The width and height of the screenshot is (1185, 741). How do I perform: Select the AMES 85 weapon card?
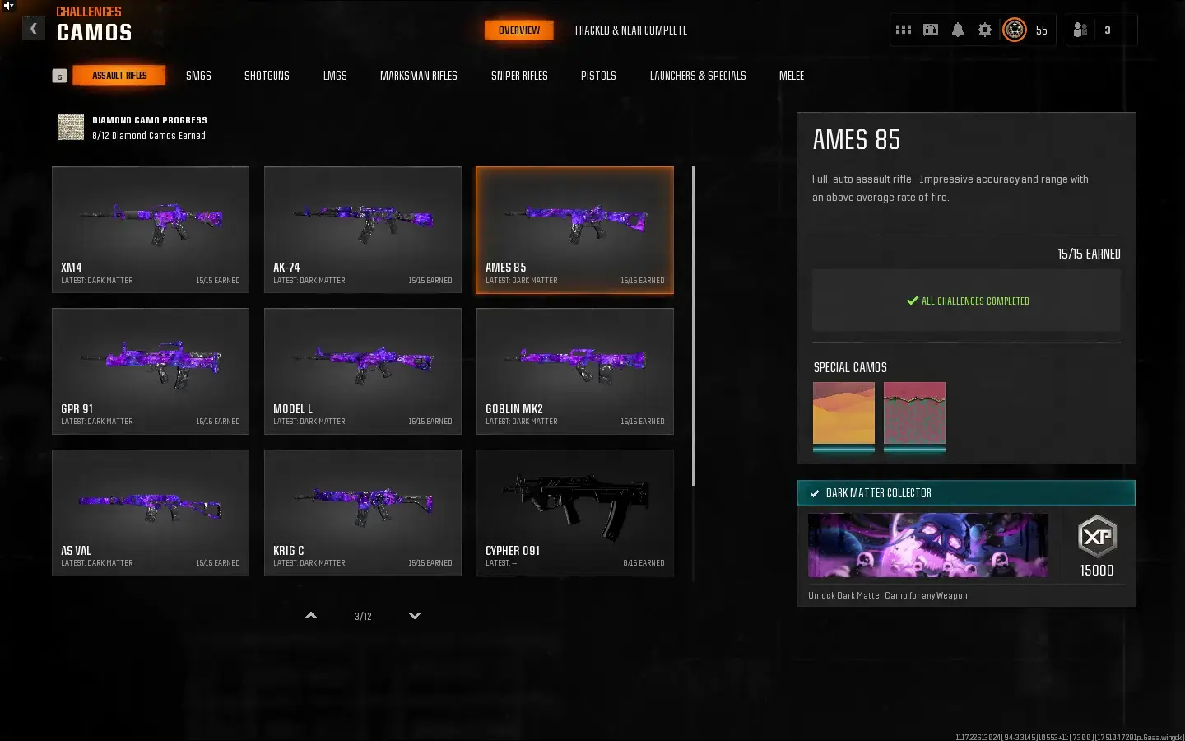tap(575, 230)
